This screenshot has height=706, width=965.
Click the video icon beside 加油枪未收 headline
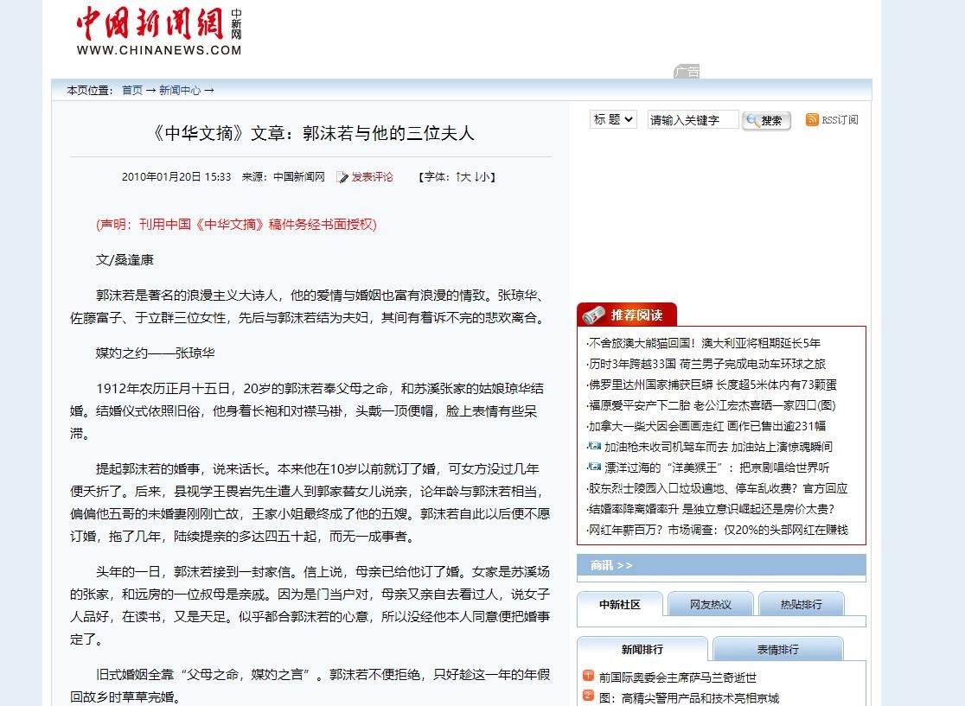coord(594,446)
